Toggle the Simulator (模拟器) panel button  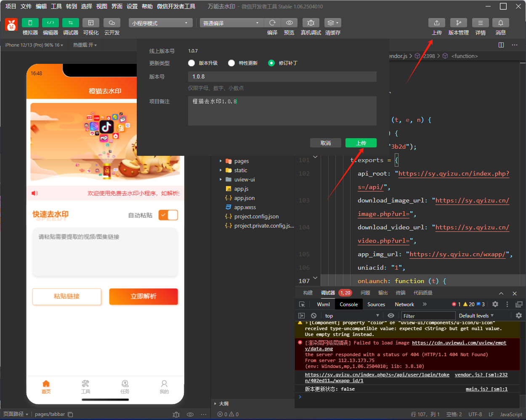[30, 23]
